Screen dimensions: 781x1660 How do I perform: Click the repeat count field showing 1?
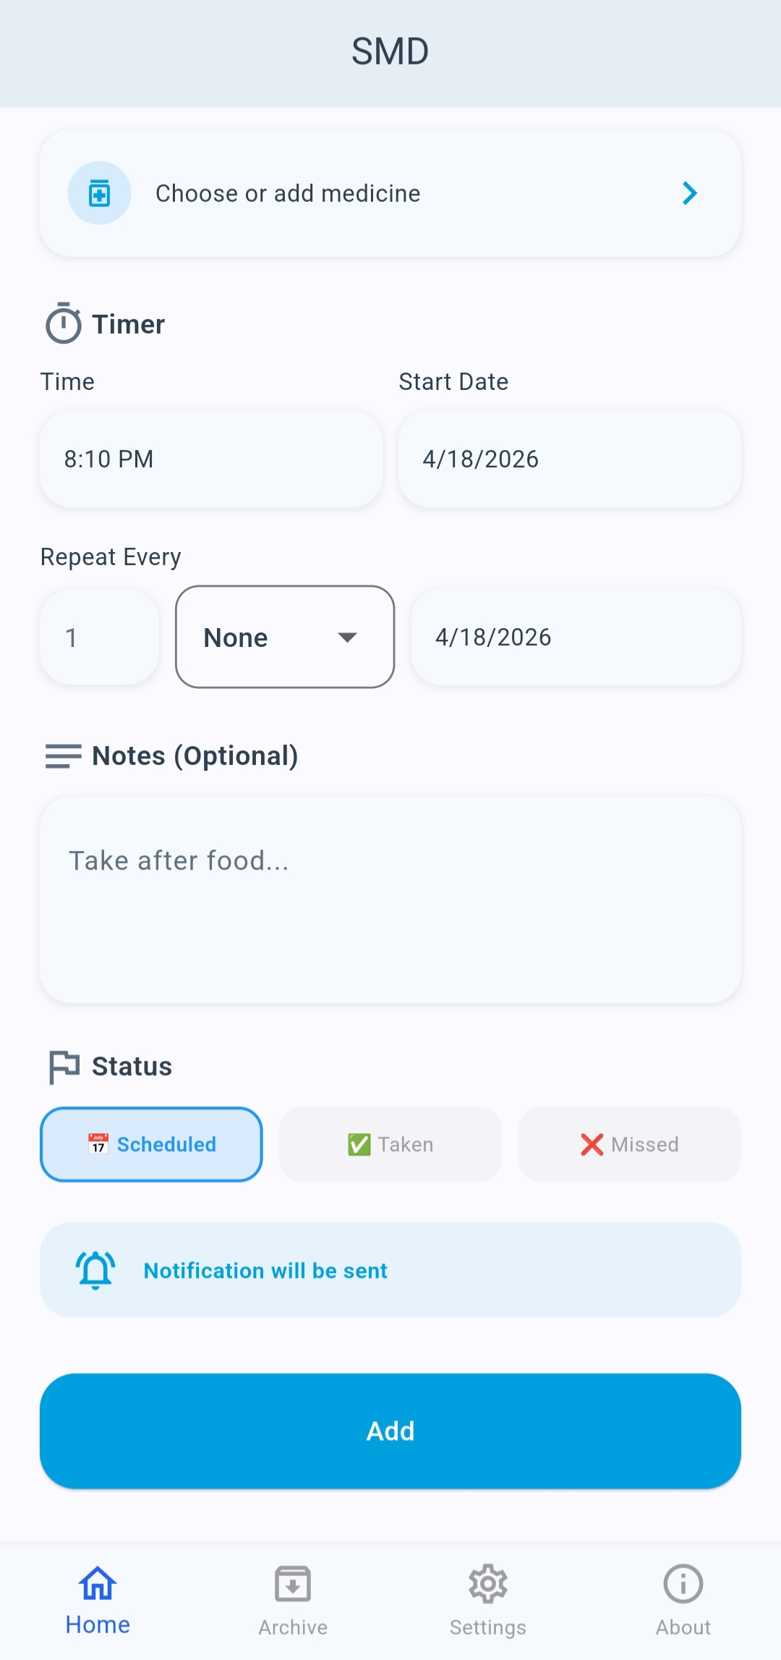(x=99, y=637)
